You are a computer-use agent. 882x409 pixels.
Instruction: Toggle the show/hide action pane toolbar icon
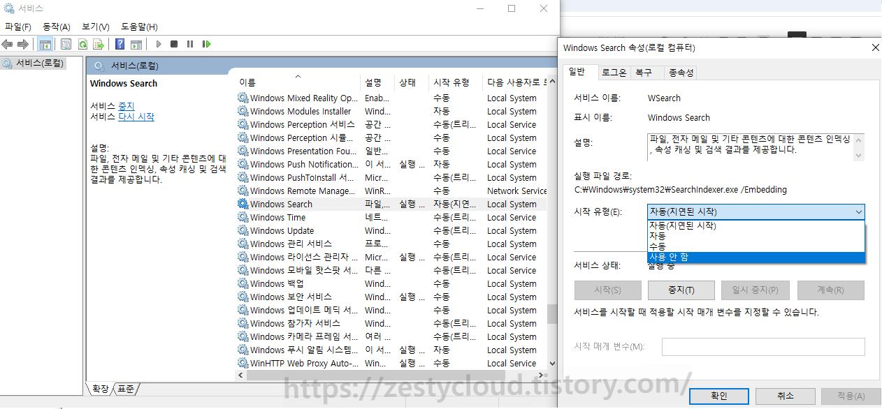(136, 44)
